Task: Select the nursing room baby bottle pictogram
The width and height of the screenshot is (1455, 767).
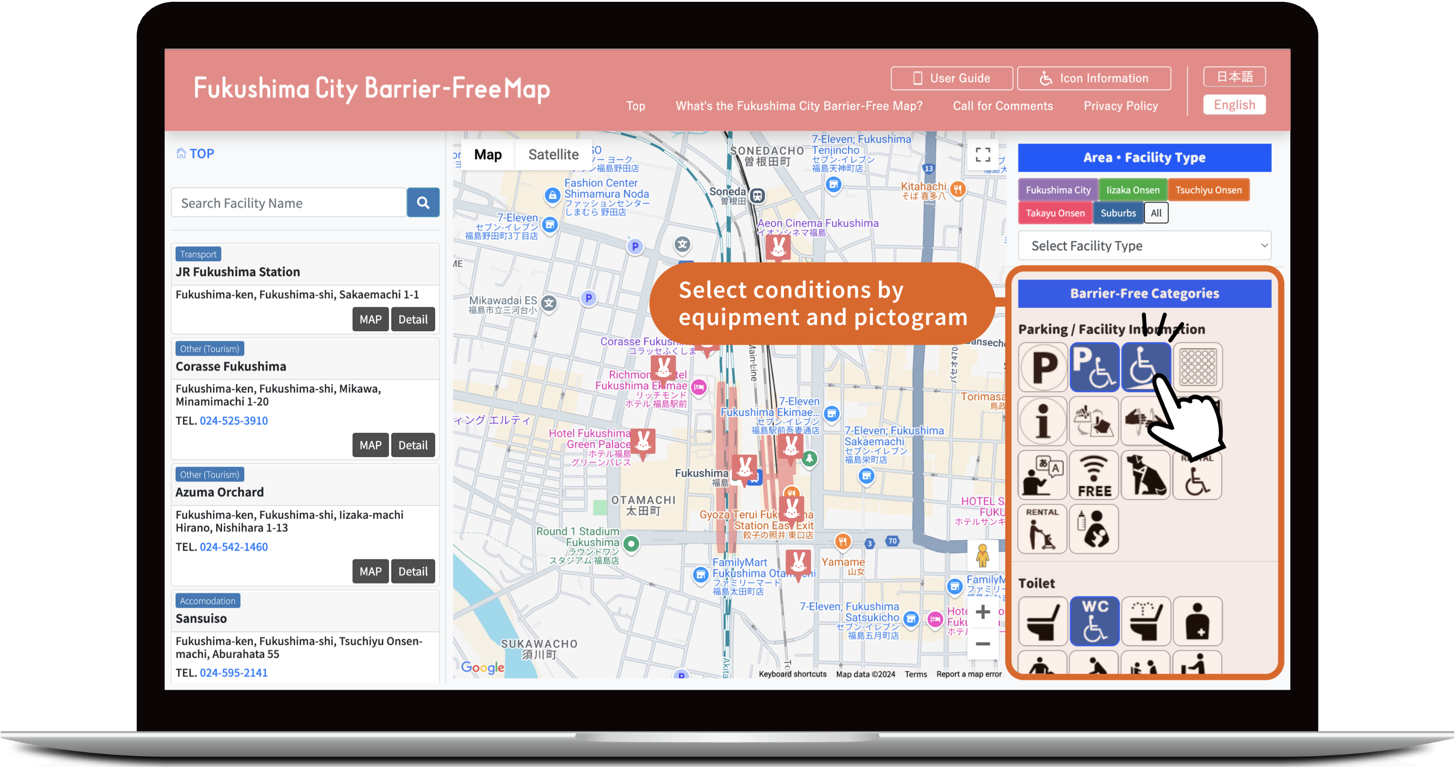Action: [x=1094, y=529]
